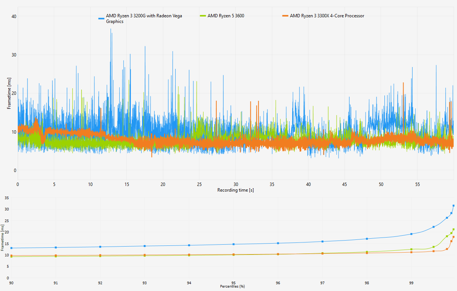
Task: Click the blue data marker at the 93rd percentile
Action: coord(145,246)
